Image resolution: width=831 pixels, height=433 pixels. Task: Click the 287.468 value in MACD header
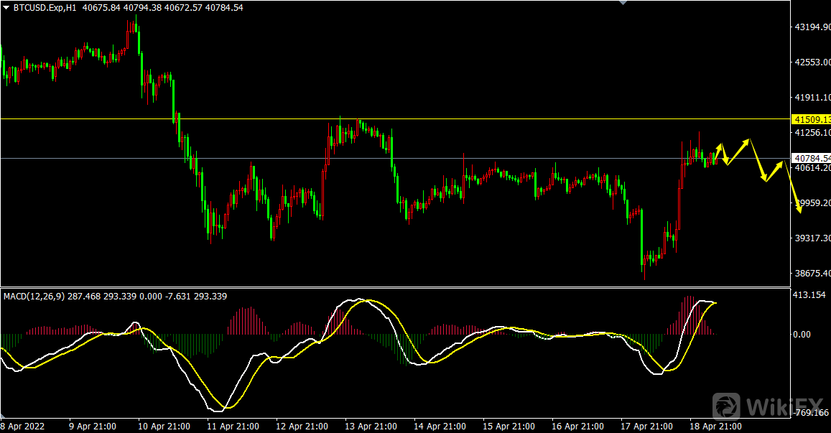pyautogui.click(x=83, y=297)
